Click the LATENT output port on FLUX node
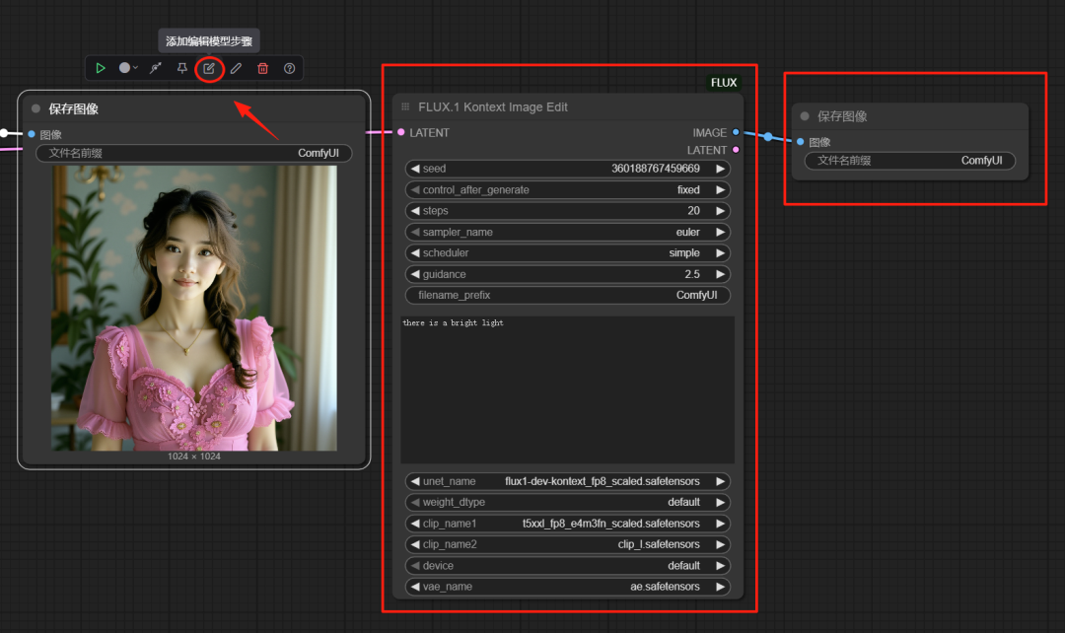This screenshot has width=1065, height=633. [x=736, y=150]
